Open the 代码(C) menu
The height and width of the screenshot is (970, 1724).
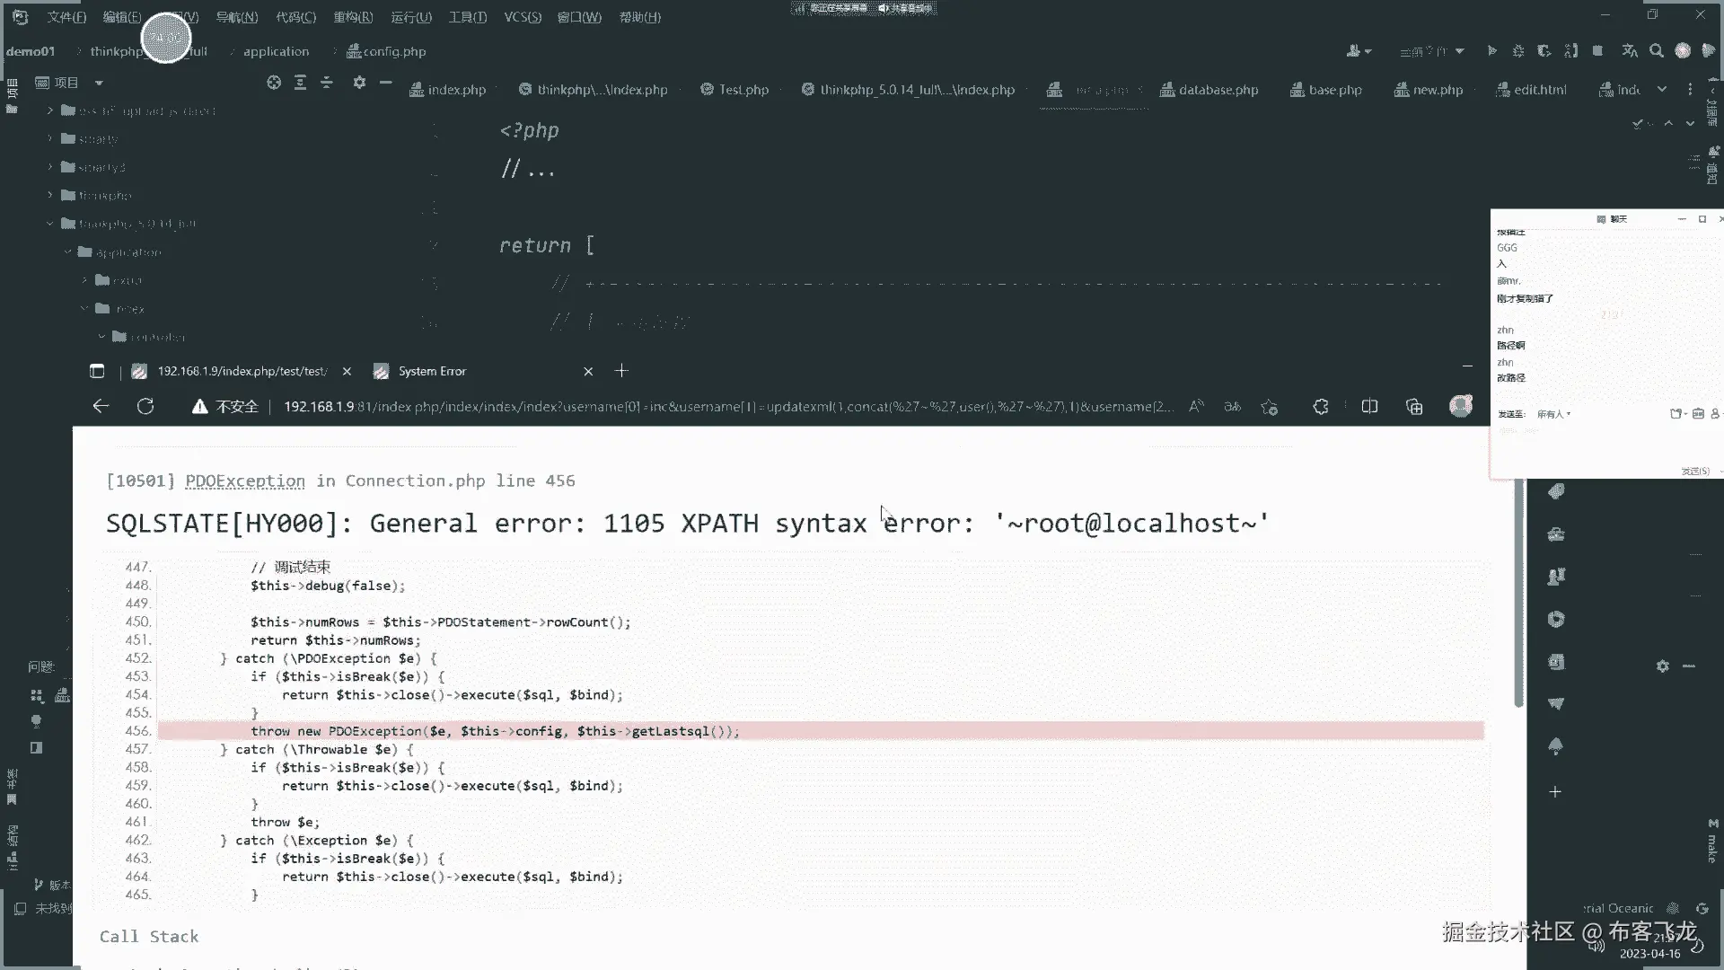click(x=295, y=17)
